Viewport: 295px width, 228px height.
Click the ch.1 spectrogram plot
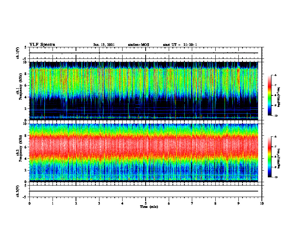point(143,91)
